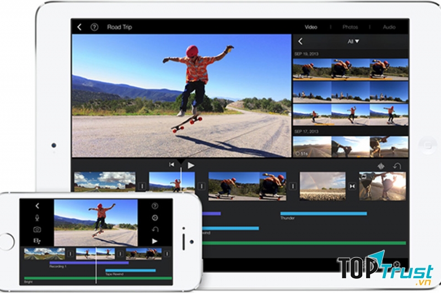Open transition before the rainbow field clip on iPad

coord(293,186)
